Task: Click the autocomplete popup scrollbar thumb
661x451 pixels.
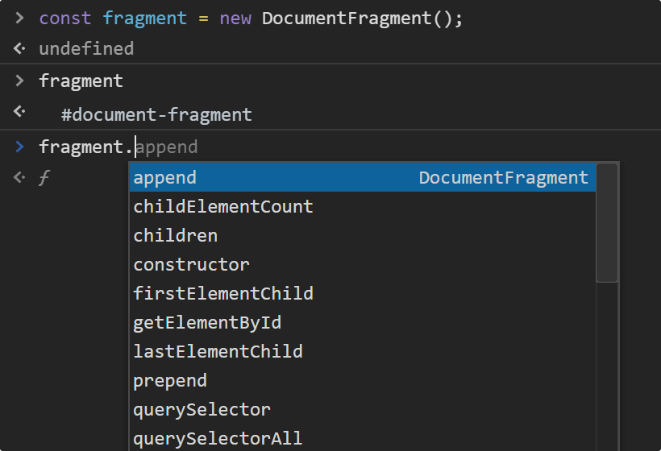Action: 607,223
